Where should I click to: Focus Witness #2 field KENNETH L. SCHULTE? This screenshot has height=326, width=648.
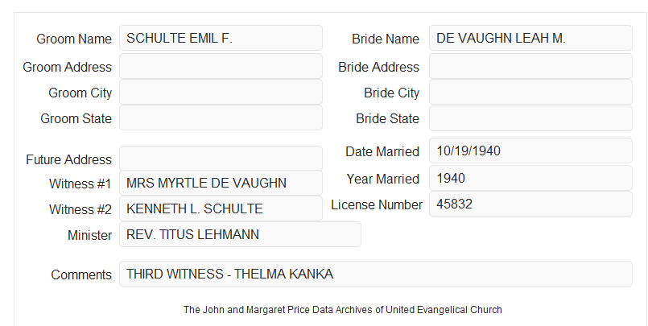(221, 208)
